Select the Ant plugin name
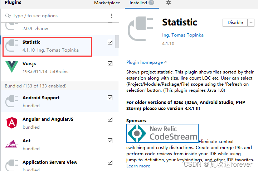The image size is (258, 171). 26,141
